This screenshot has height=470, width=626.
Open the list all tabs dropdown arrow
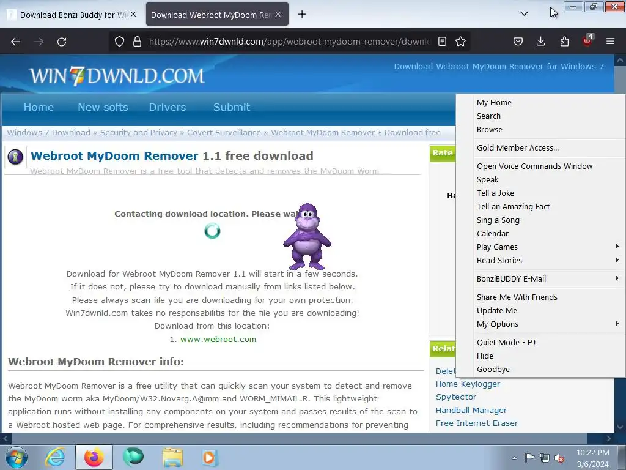[524, 14]
